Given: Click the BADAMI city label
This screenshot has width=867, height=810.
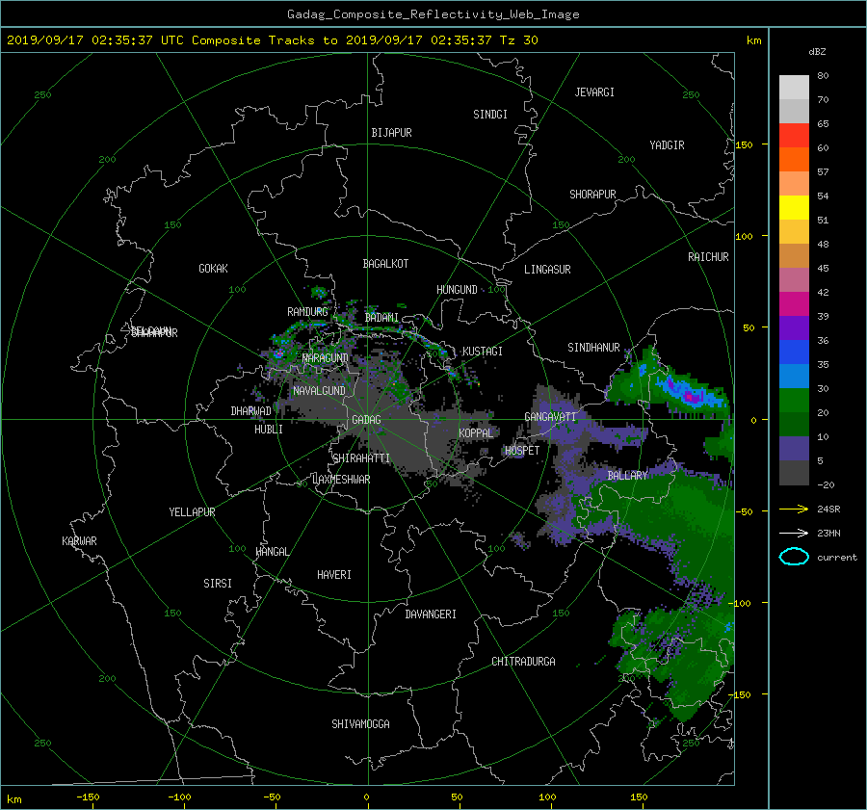Looking at the screenshot, I should tap(381, 318).
